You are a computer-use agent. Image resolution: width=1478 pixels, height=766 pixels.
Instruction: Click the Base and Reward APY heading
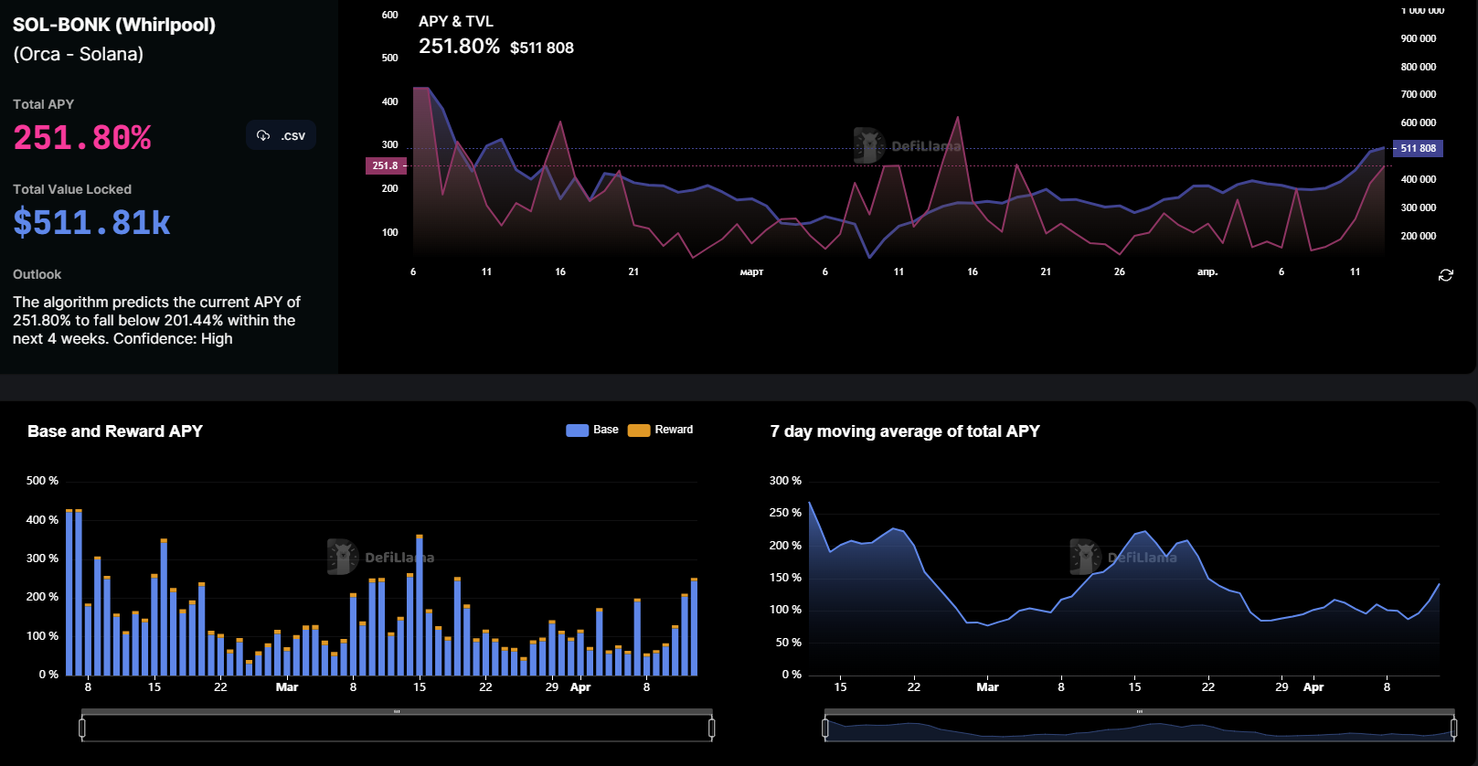click(x=115, y=431)
